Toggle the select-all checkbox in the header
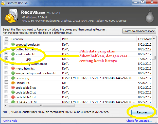 [7, 39]
